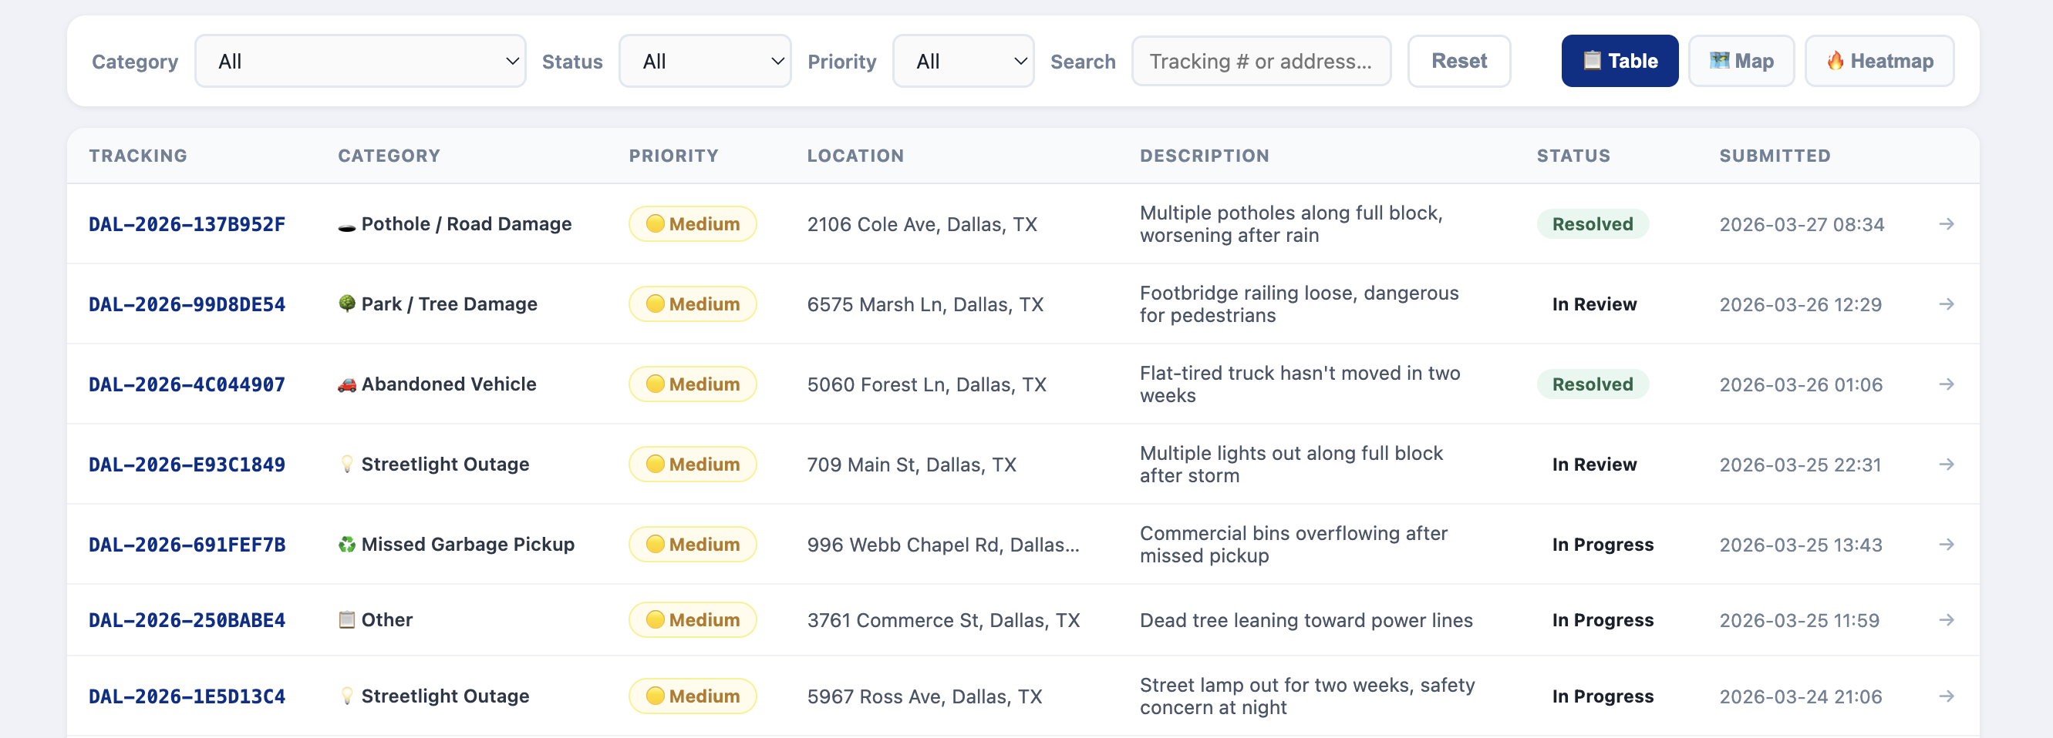Click the lightbulb icon at 709 Main St row
The image size is (2053, 738).
346,464
